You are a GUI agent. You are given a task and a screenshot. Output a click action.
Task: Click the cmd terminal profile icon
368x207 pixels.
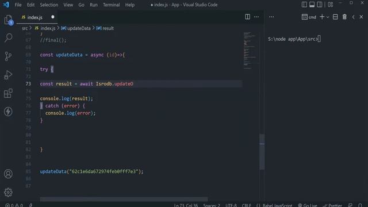coord(304,17)
